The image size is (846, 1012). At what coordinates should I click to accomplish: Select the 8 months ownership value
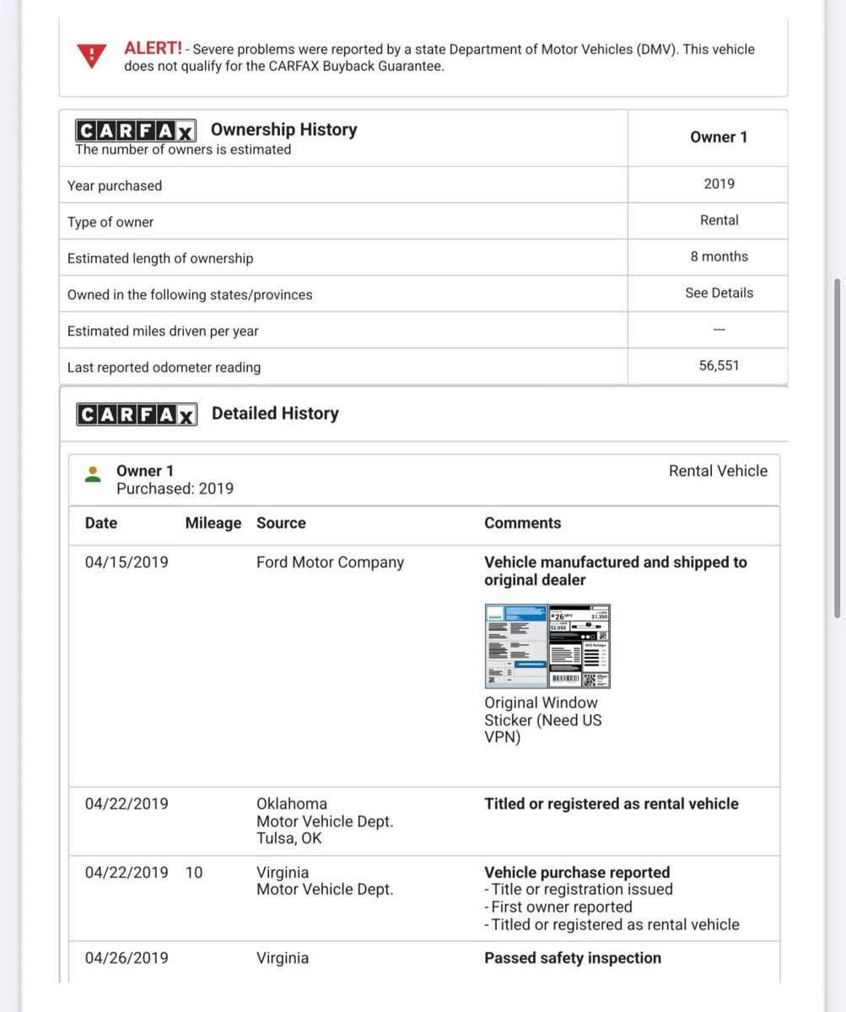coord(719,256)
